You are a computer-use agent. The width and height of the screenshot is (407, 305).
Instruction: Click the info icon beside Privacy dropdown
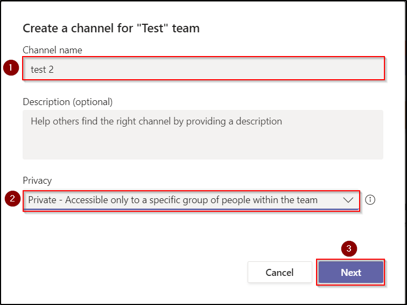pos(370,200)
